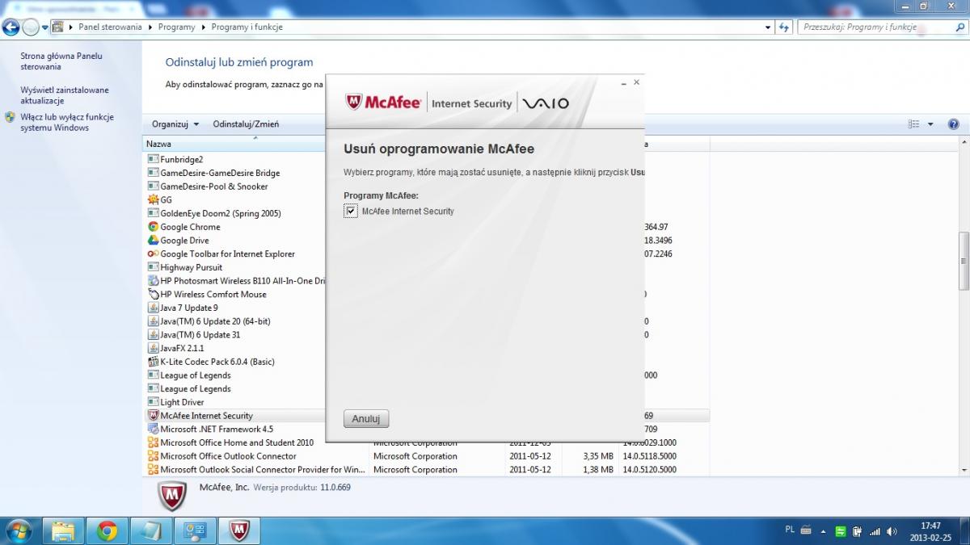Click Programy in the address breadcrumb
The height and width of the screenshot is (545, 970).
coord(176,27)
